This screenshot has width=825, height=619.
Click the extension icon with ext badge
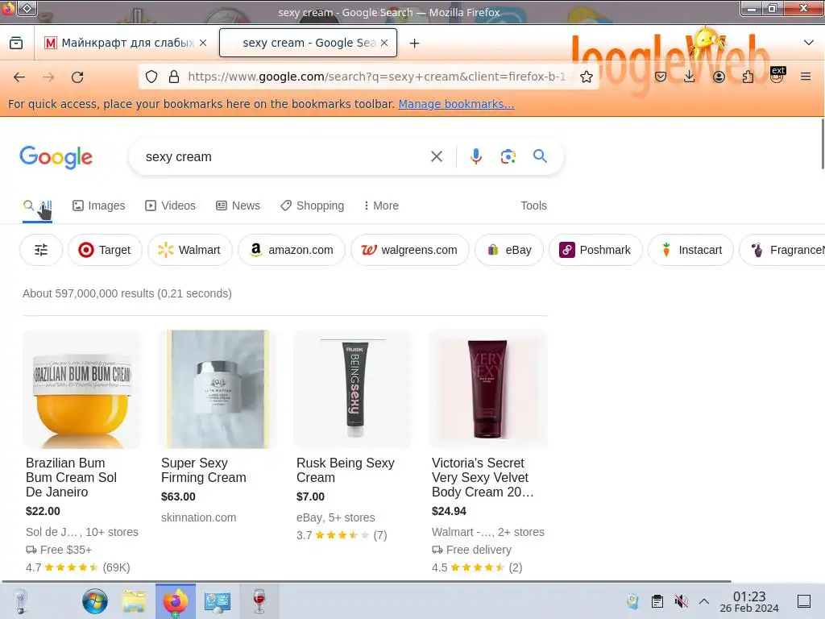[x=777, y=75]
